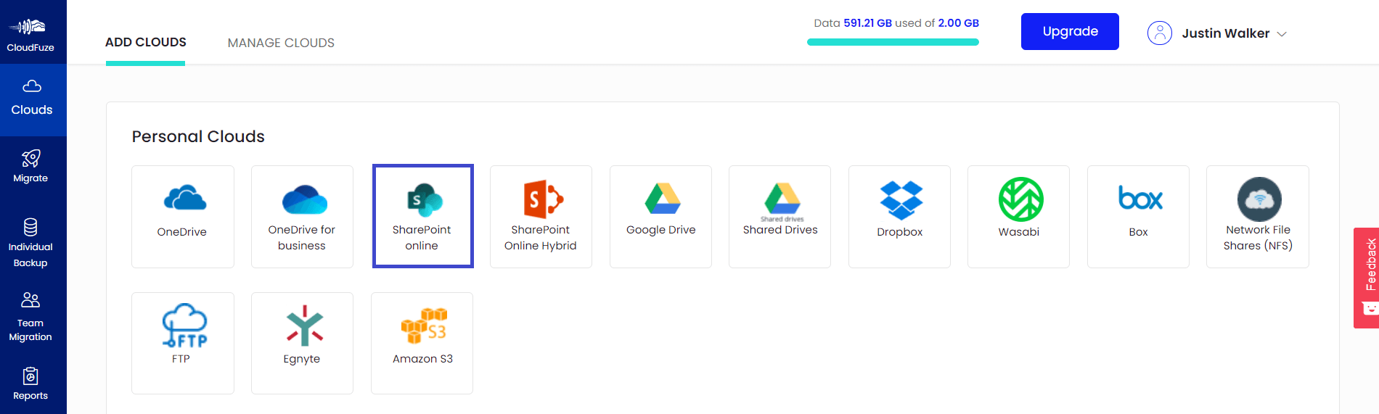Open Team Migration in sidebar

point(30,317)
